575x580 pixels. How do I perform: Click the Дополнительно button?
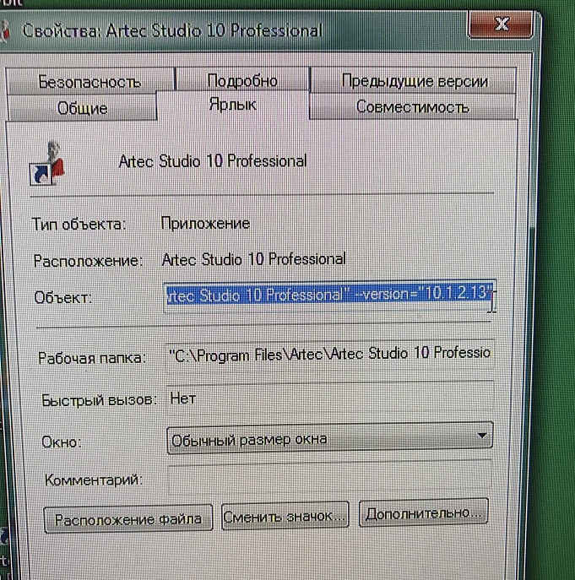(x=423, y=513)
